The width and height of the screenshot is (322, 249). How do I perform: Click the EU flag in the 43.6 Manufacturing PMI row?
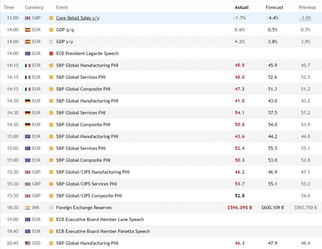point(28,137)
